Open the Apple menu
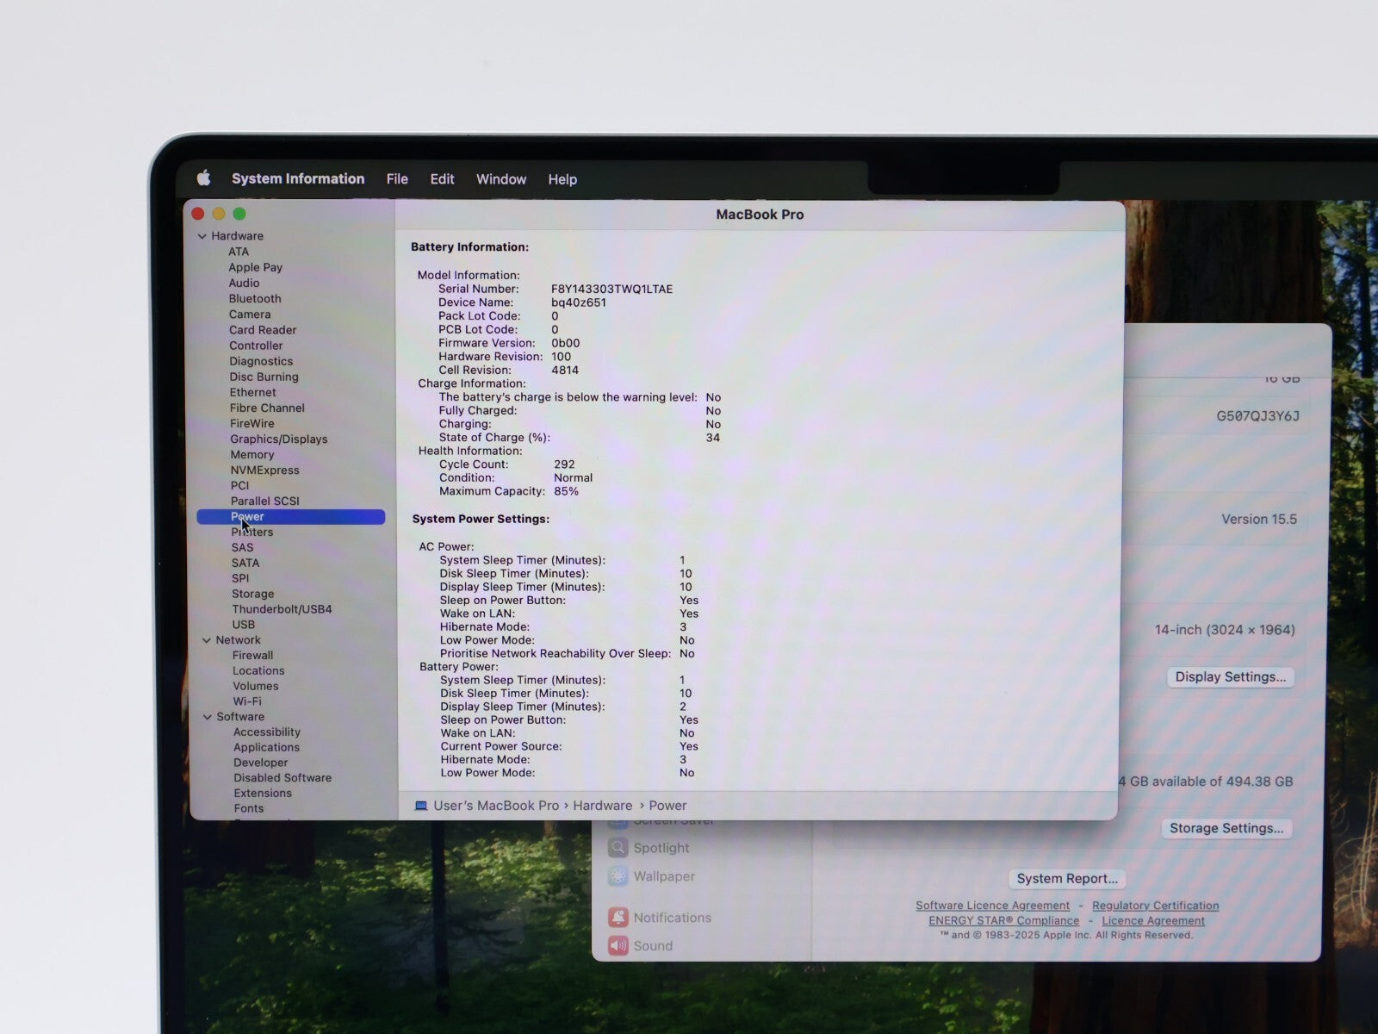This screenshot has width=1378, height=1034. (x=204, y=178)
